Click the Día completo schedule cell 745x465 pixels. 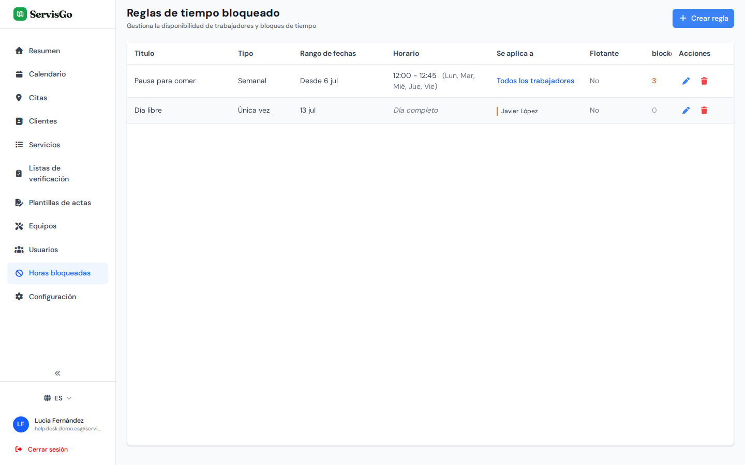pos(415,110)
